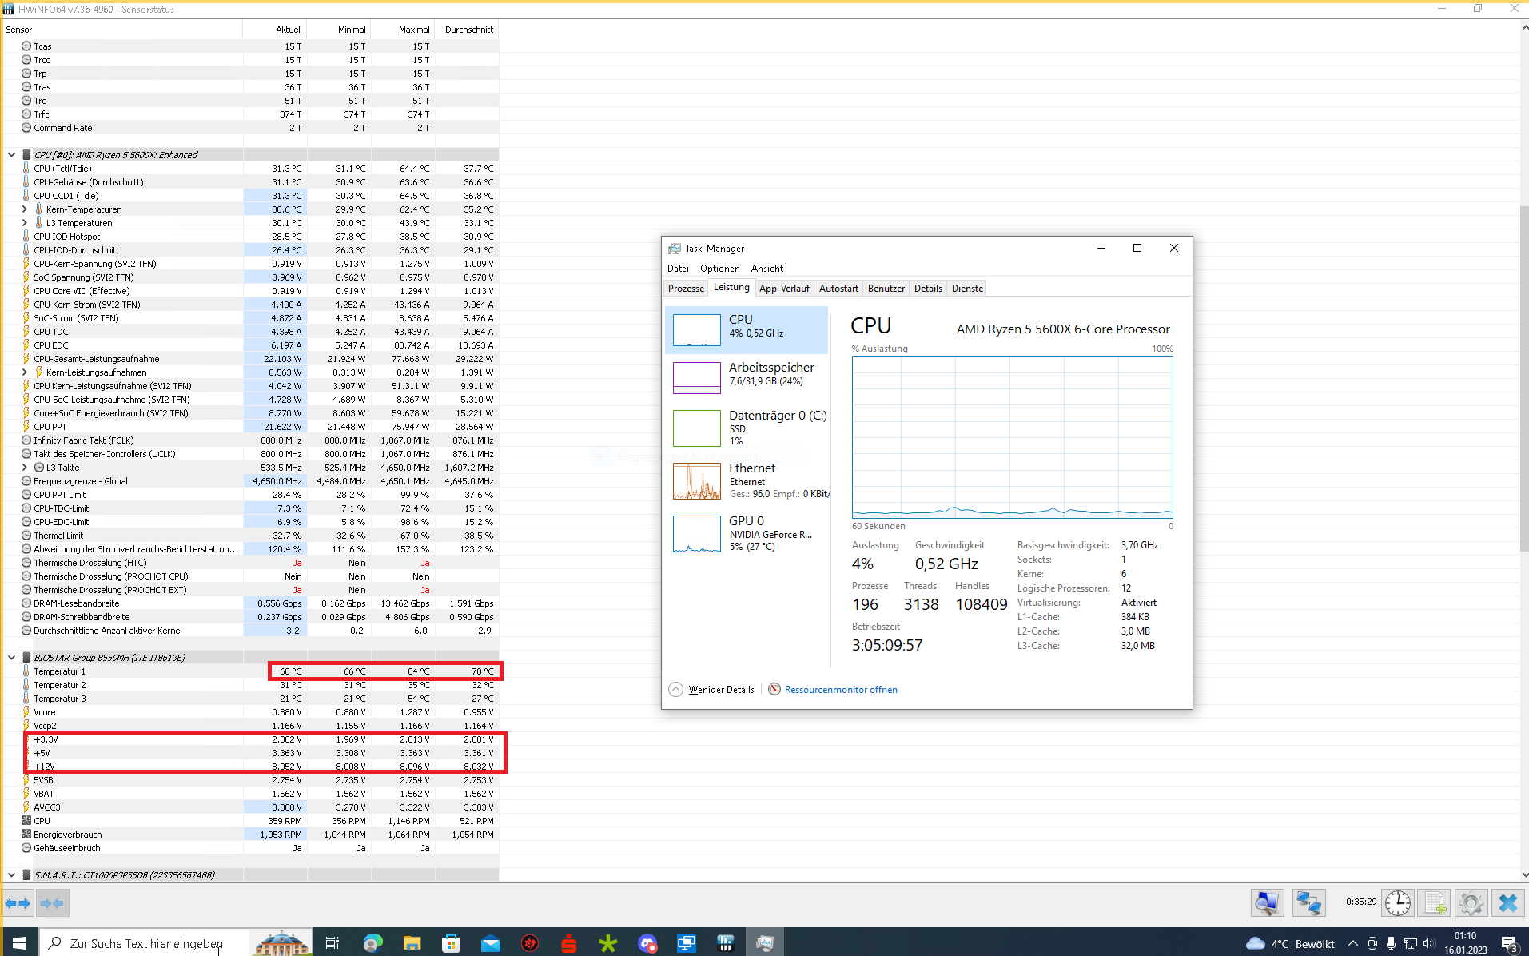This screenshot has width=1529, height=956.
Task: Select Thermische Drosselung (HTC) row
Action: (250, 563)
